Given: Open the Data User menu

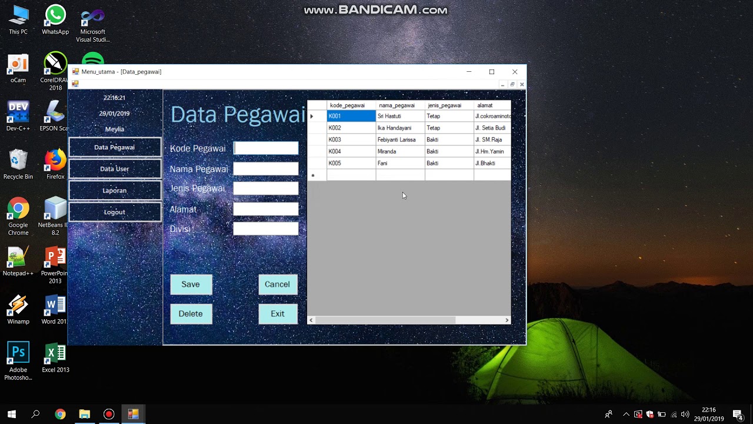Looking at the screenshot, I should 115,169.
